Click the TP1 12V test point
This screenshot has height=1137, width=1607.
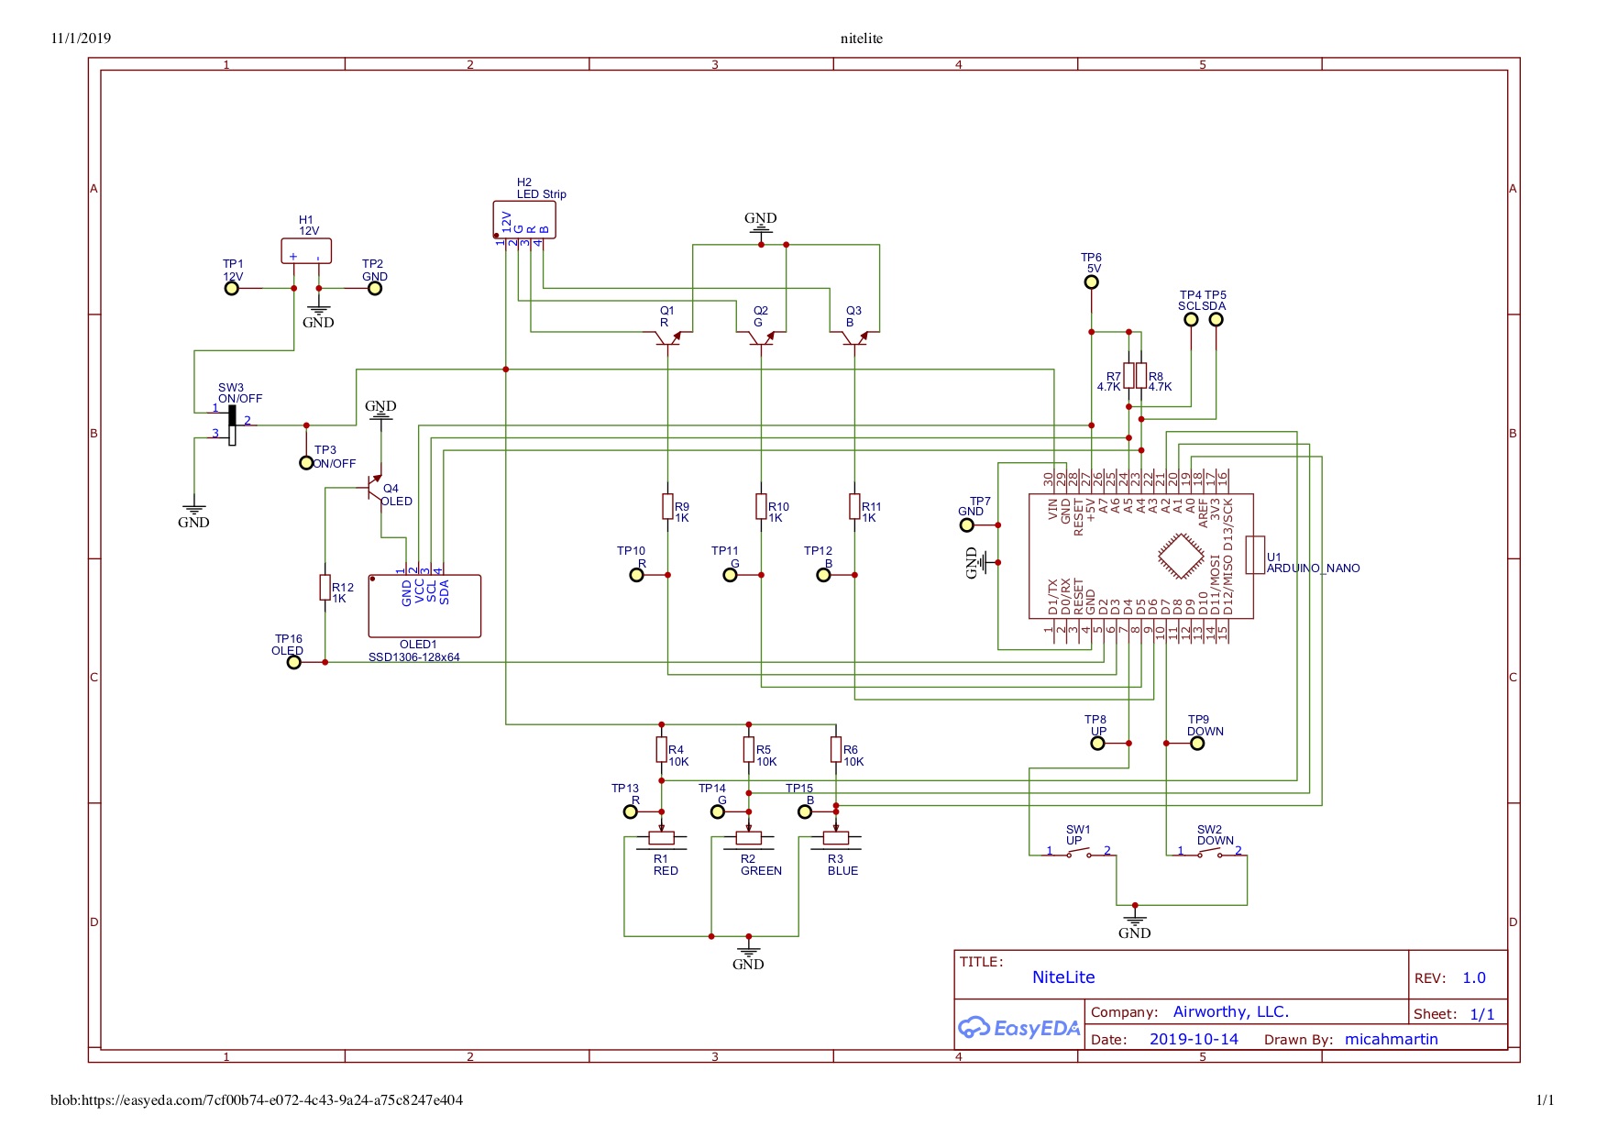pyautogui.click(x=232, y=288)
